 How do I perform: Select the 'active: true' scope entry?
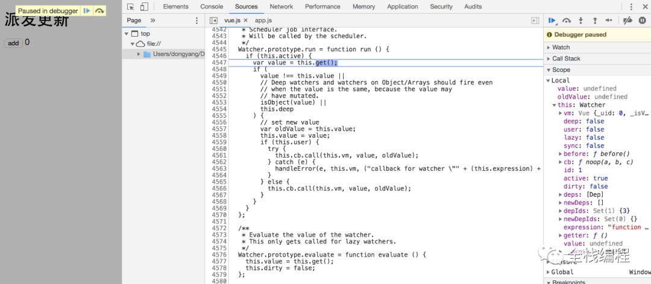click(586, 178)
